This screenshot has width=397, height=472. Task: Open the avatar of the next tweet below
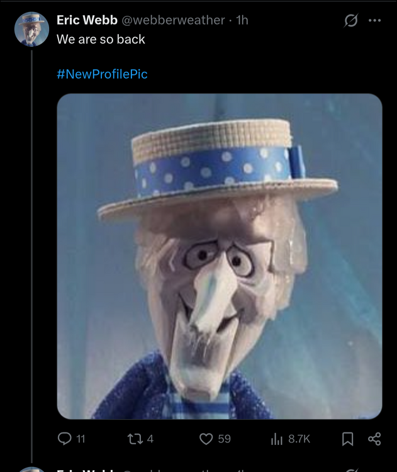31,469
